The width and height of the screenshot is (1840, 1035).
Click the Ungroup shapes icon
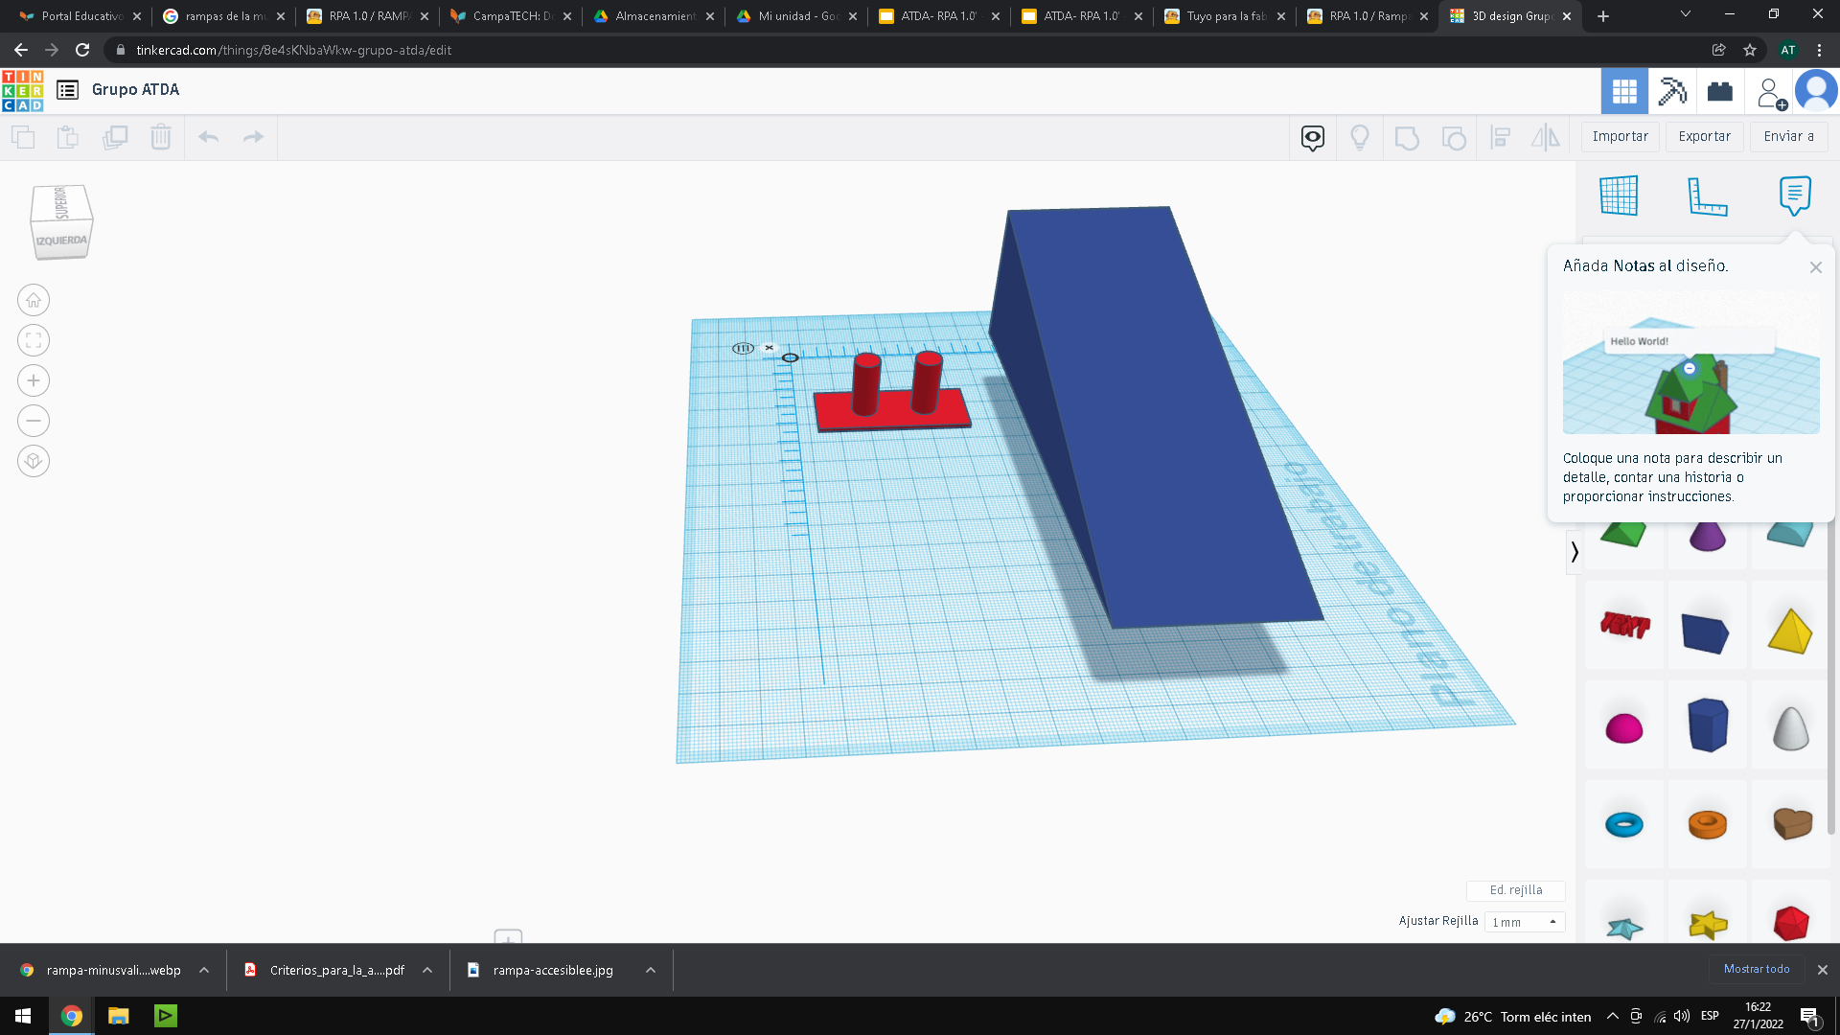(x=1454, y=138)
